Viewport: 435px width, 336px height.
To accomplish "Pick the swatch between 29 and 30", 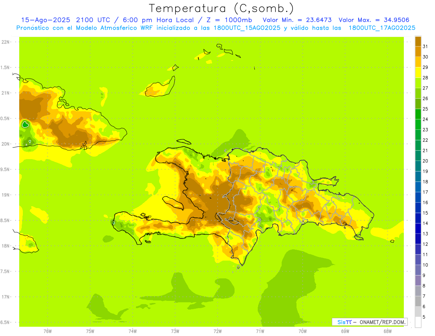I will 418,62.
